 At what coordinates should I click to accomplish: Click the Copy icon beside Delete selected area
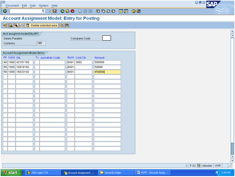(x=61, y=25)
